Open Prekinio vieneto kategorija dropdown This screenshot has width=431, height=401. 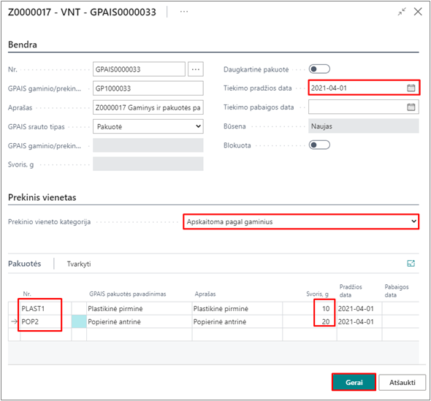301,221
